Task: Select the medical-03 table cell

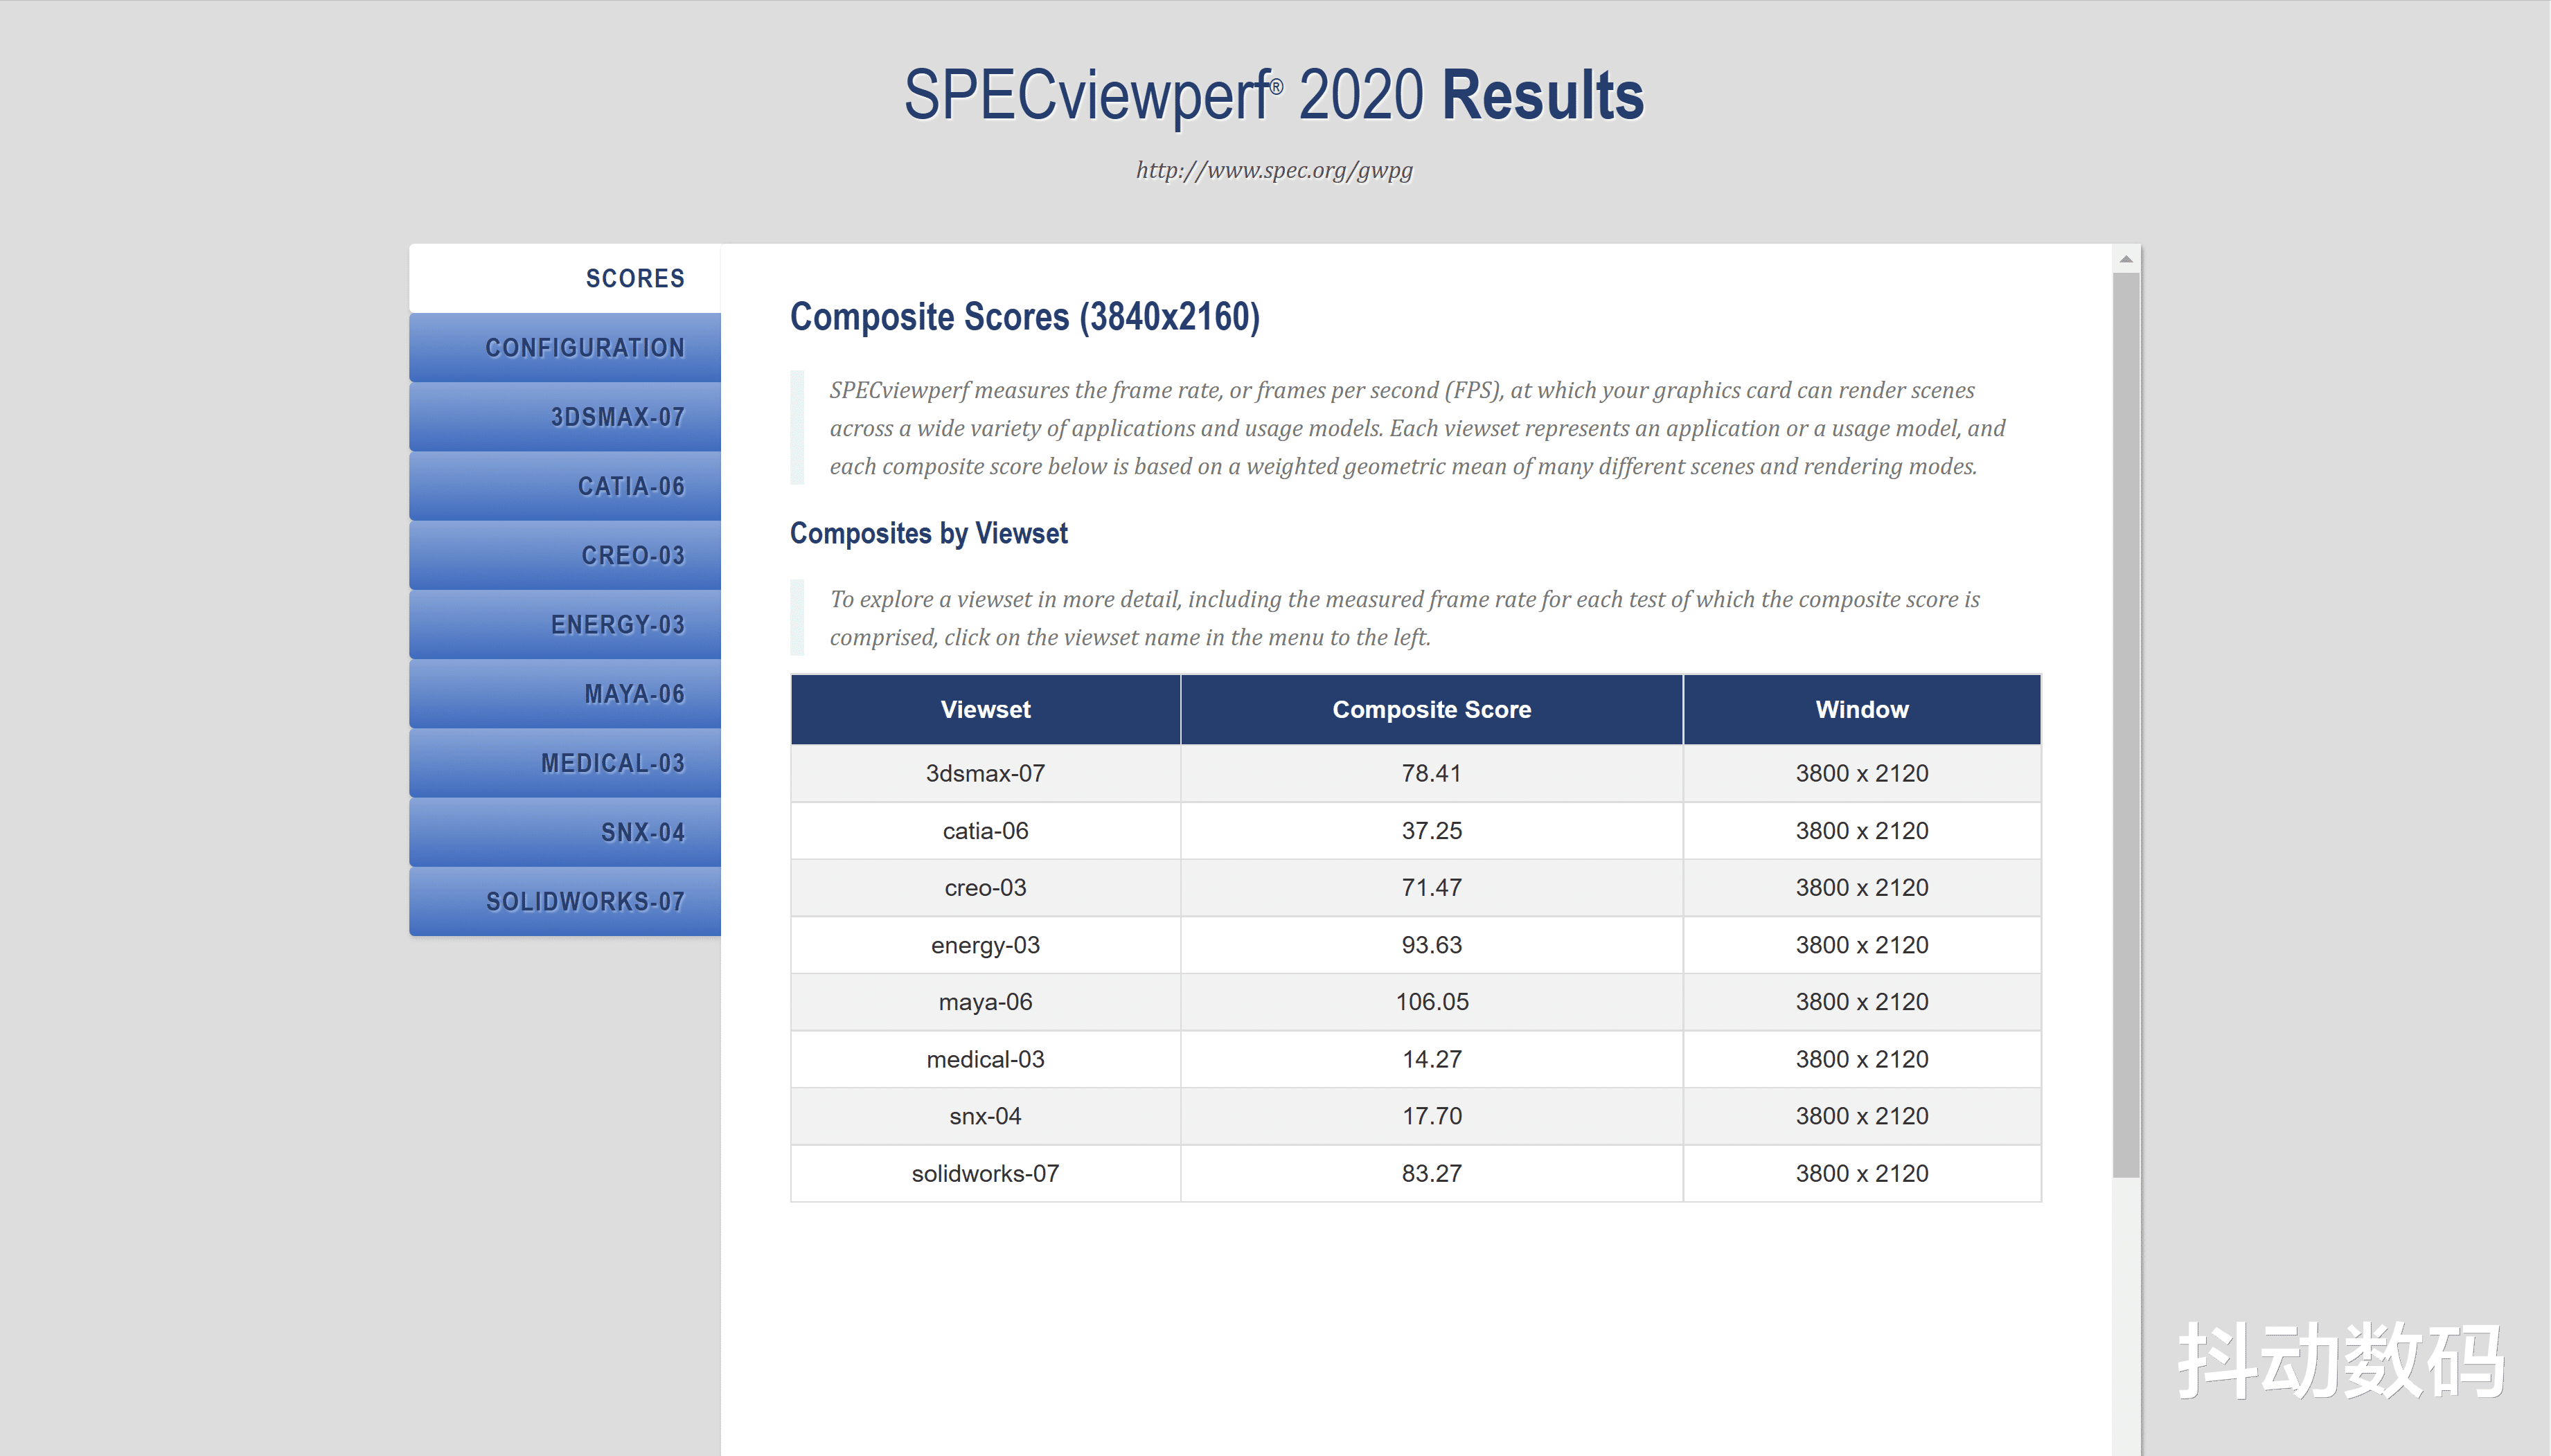Action: click(x=986, y=1059)
